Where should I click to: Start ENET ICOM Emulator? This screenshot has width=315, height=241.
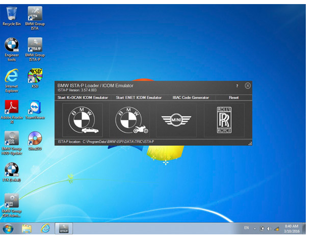pyautogui.click(x=139, y=97)
